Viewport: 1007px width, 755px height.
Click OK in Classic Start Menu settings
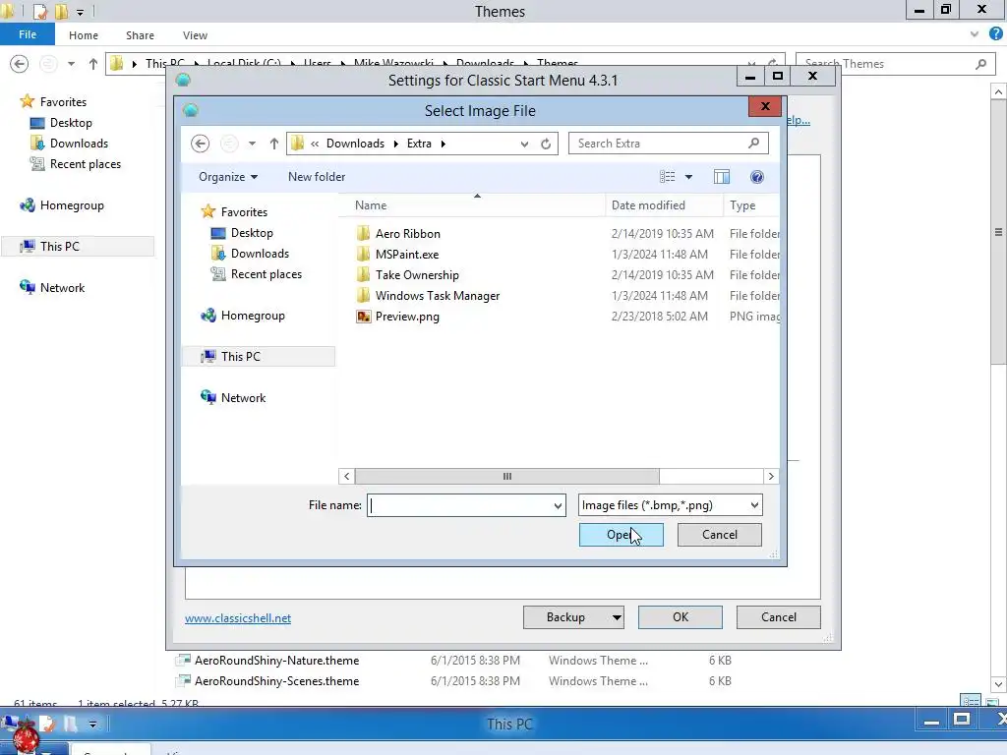pyautogui.click(x=681, y=617)
